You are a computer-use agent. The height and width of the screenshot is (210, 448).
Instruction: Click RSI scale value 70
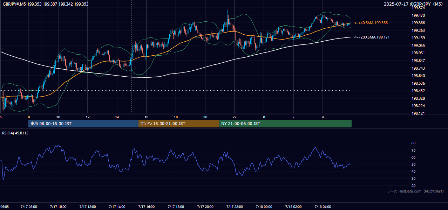pyautogui.click(x=413, y=150)
